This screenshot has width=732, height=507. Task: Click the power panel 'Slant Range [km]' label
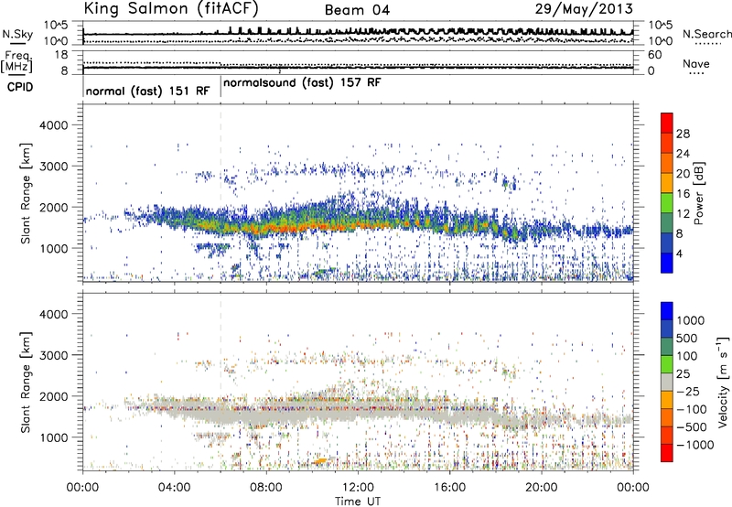[26, 193]
